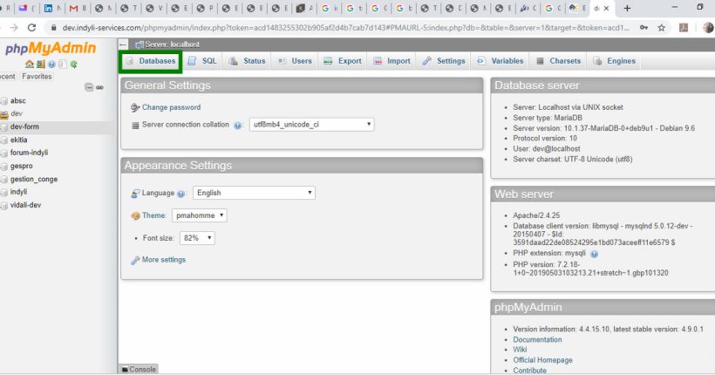Image resolution: width=715 pixels, height=375 pixels.
Task: Click the log out icon in sidebar
Action: (x=41, y=65)
